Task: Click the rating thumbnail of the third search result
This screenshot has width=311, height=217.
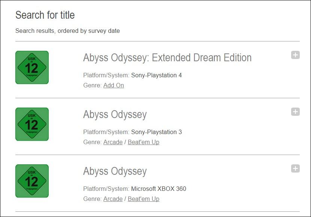Action: tap(32, 180)
